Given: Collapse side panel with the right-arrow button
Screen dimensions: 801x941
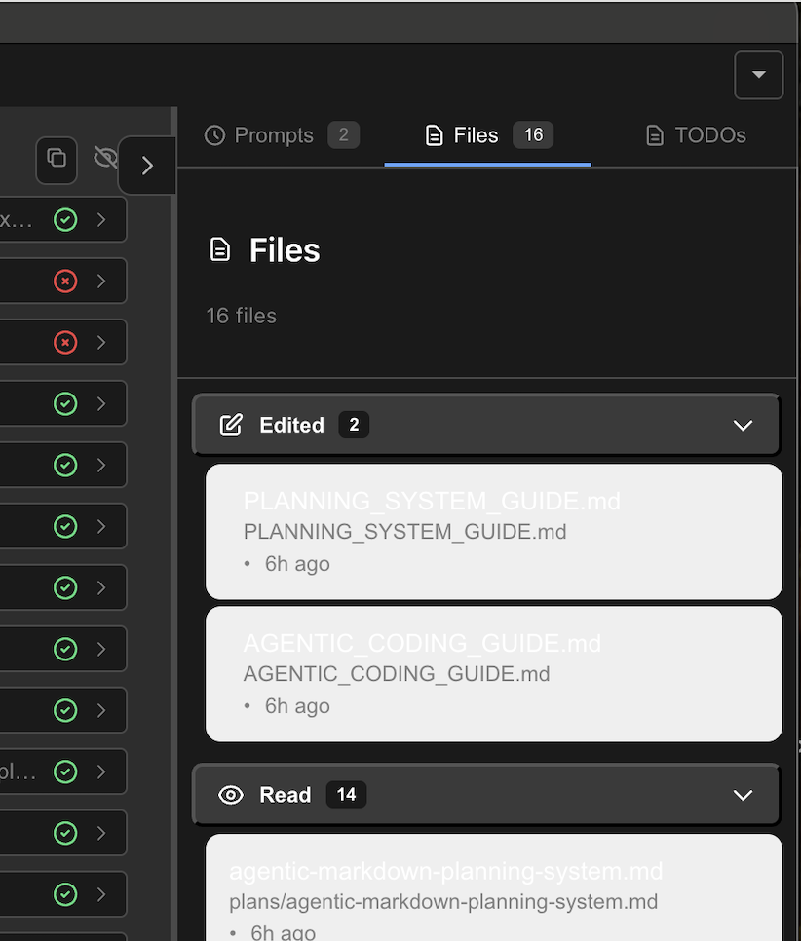Looking at the screenshot, I should click(147, 166).
